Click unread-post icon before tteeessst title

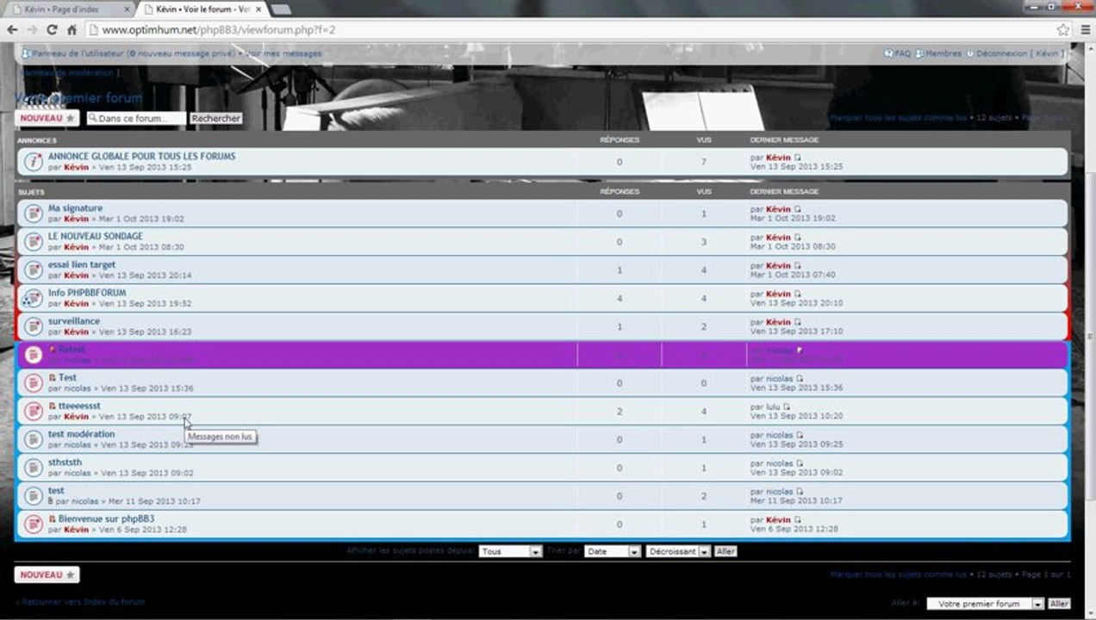[x=53, y=406]
